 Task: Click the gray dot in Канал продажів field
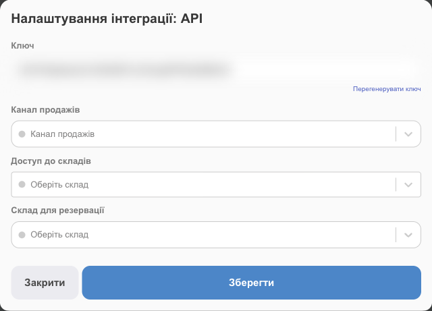click(x=22, y=134)
